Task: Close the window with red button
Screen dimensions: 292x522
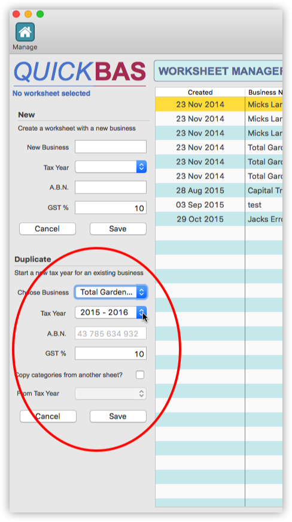Action: [x=16, y=14]
